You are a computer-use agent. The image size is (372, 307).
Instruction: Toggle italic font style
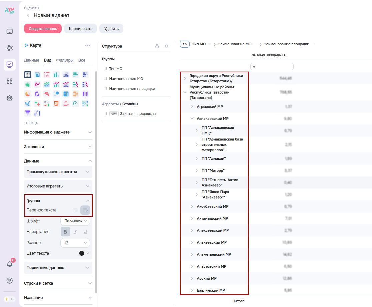(x=75, y=232)
